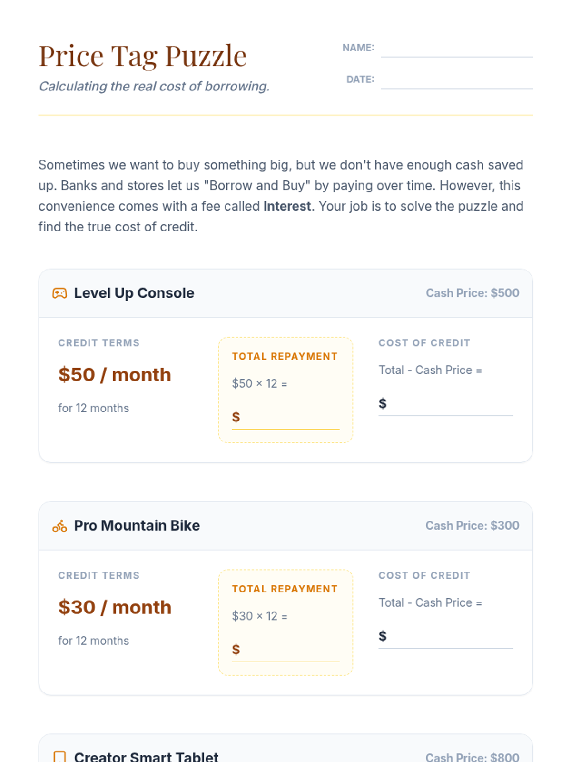Viewport: 571px width, 762px height.
Task: Click the Price Tag Puzzle title
Action: (x=143, y=56)
